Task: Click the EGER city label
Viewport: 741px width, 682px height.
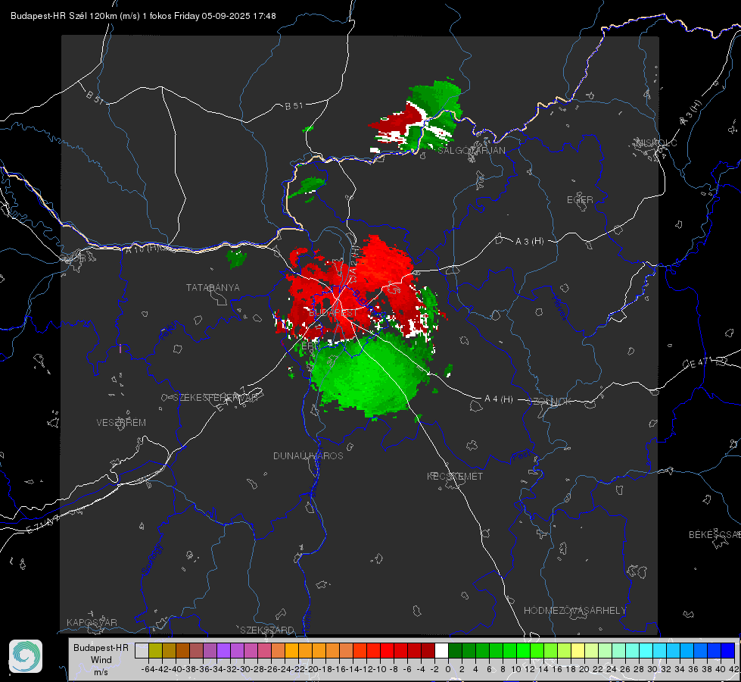Action: tap(580, 200)
